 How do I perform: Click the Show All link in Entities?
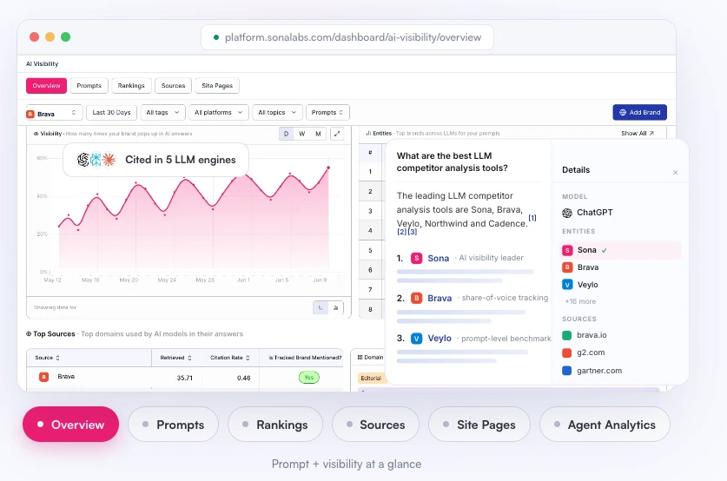(x=638, y=134)
